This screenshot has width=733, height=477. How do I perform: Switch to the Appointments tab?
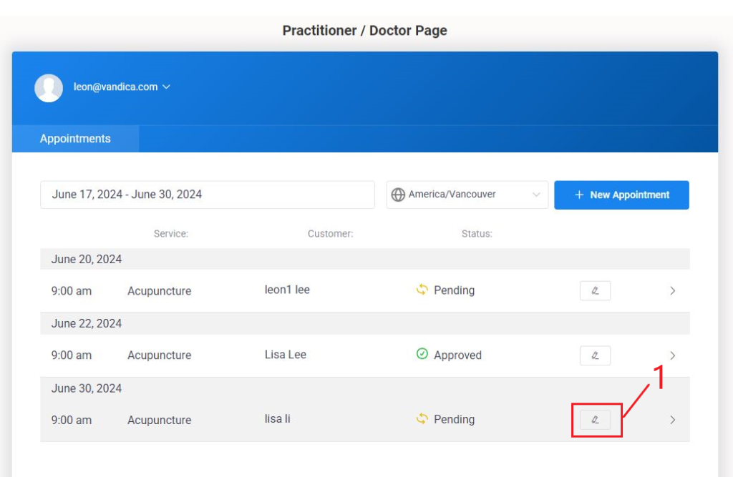pos(75,139)
